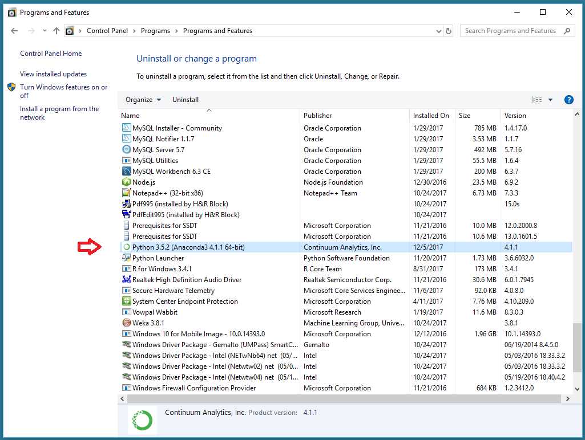Click the Python Launcher icon
585x440 pixels.
127,258
